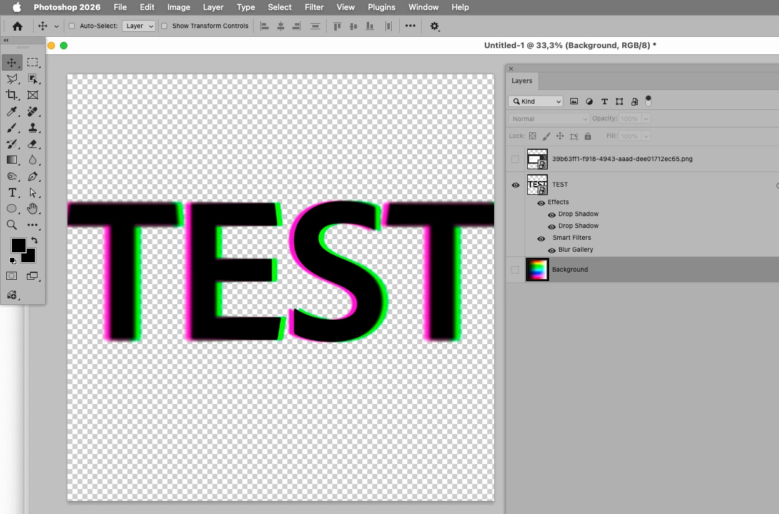Select the Path Selection arrow tool

tap(32, 193)
